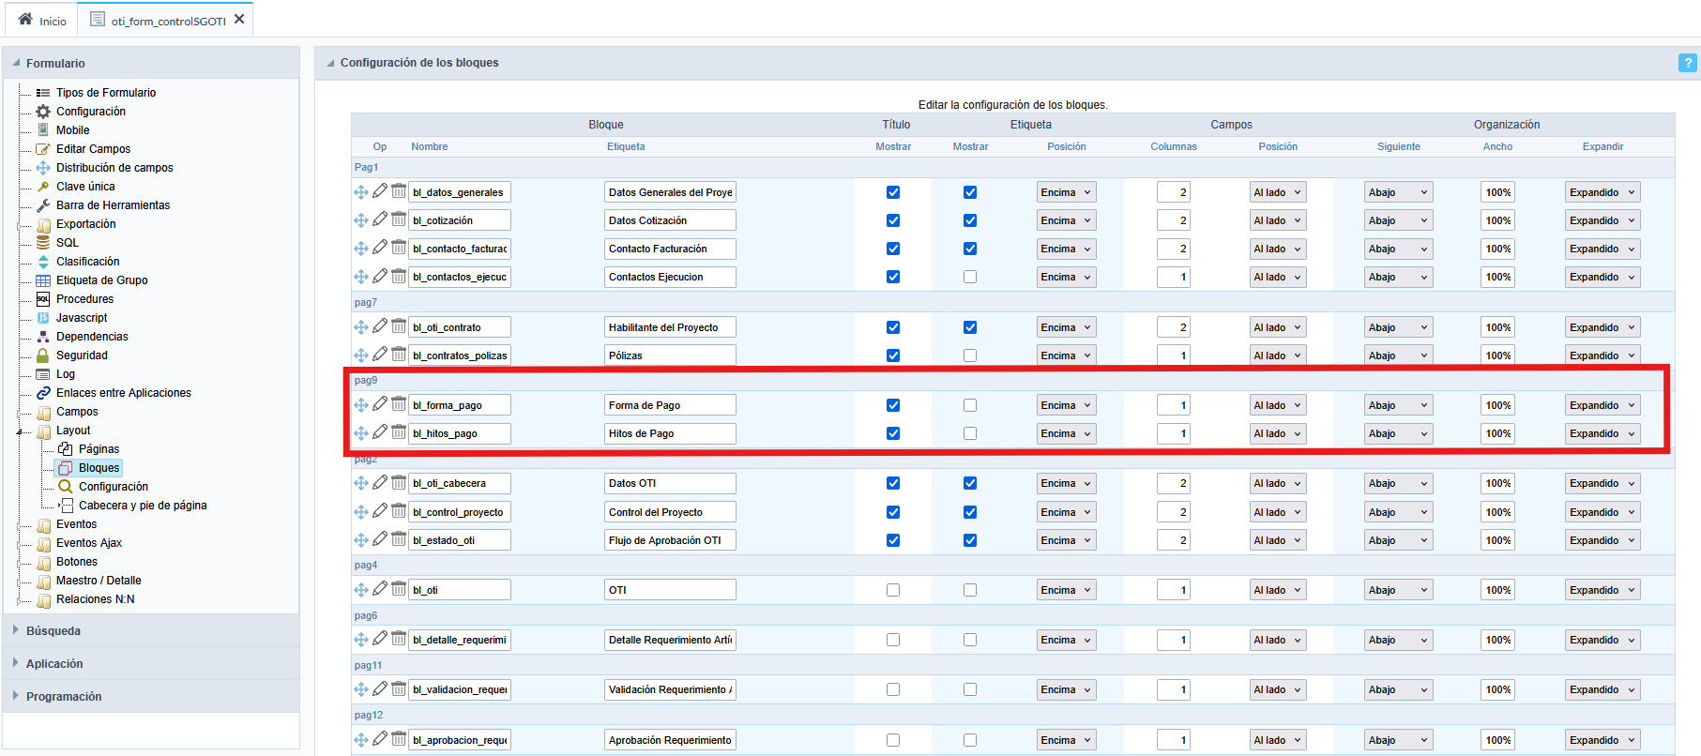Delete the bl_contacto_facturac block via trash icon
1701x756 pixels.
(x=399, y=248)
